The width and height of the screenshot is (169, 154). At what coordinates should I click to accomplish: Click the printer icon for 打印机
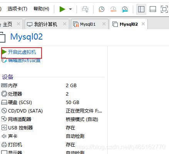point(4,145)
